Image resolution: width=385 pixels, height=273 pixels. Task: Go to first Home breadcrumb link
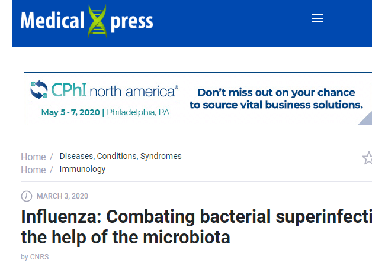tap(33, 157)
